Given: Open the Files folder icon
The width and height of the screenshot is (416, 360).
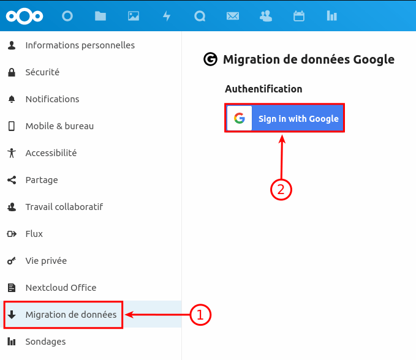Looking at the screenshot, I should (100, 16).
